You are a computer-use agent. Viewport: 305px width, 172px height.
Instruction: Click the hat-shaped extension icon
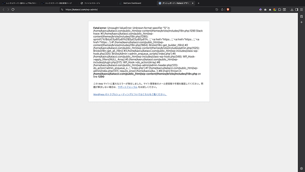270,10
